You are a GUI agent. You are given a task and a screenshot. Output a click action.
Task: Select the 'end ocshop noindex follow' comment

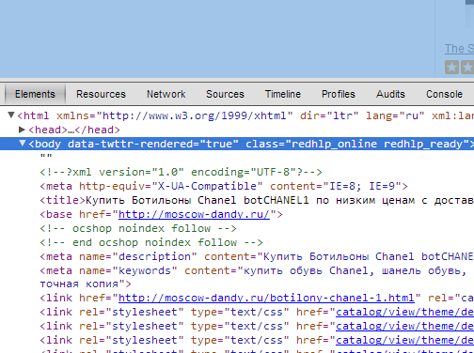click(151, 242)
